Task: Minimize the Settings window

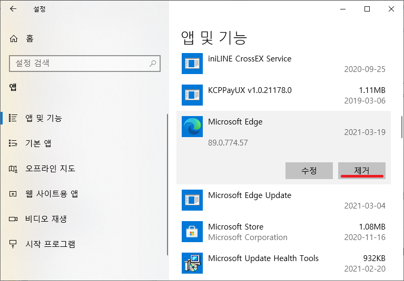Action: click(343, 9)
